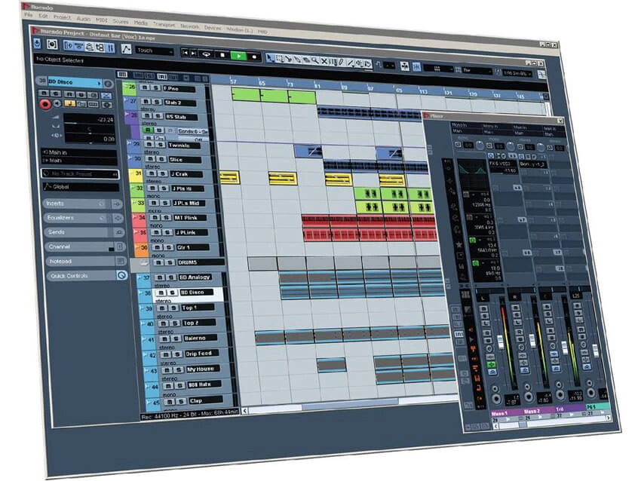Toggle the Cycle loop transport button
Screen dimensions: 641x481
pos(206,54)
